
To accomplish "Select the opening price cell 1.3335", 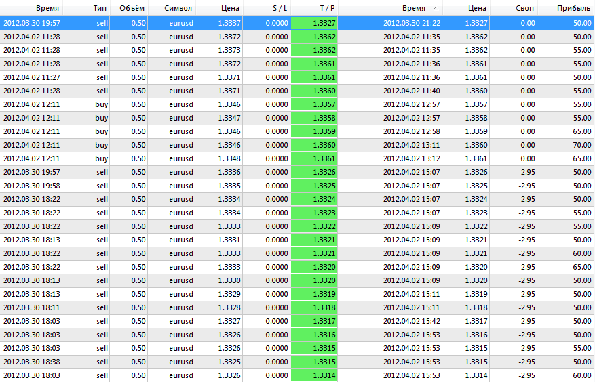I will pyautogui.click(x=219, y=186).
